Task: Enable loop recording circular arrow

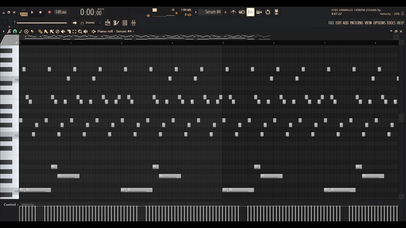Action: [268, 12]
